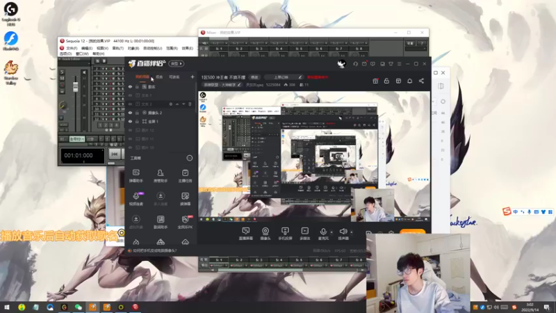Open the 窗口(W) menu in Sequoia
Image resolution: width=556 pixels, height=313 pixels.
click(x=82, y=54)
